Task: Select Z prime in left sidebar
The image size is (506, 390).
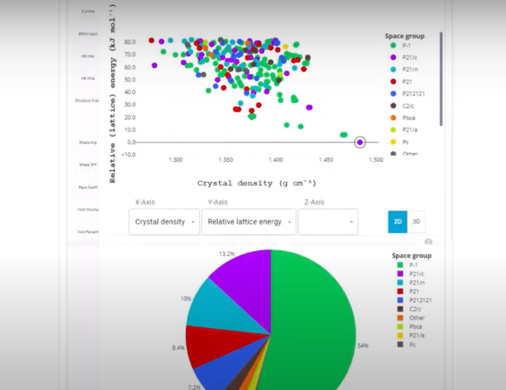Action: click(88, 12)
